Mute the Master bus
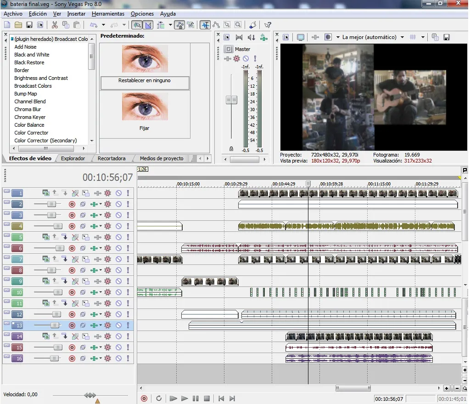Image resolution: width=470 pixels, height=404 pixels. click(x=246, y=58)
